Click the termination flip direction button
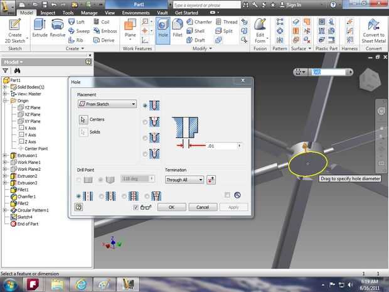This screenshot has height=292, width=389. [211, 180]
